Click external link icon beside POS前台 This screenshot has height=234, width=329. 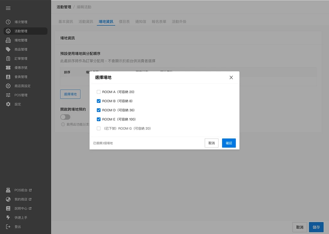[x=30, y=190]
